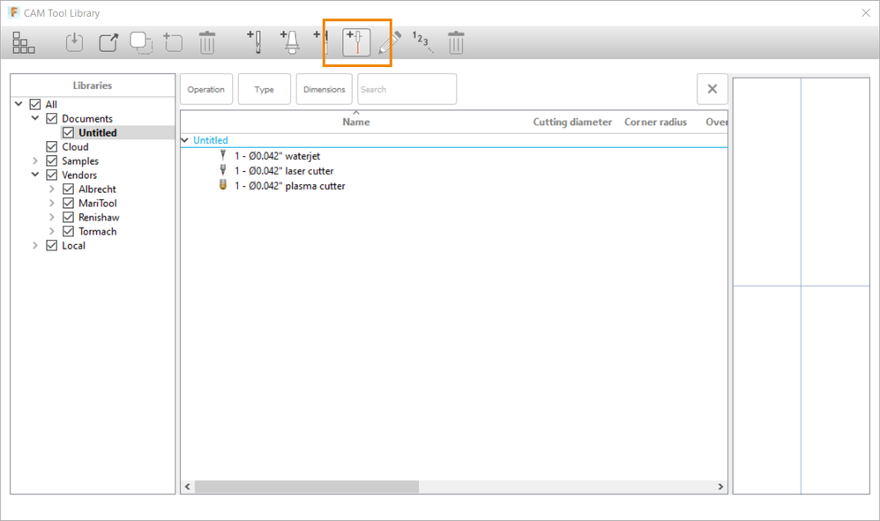Click the renumber tools 123 icon

click(x=422, y=42)
